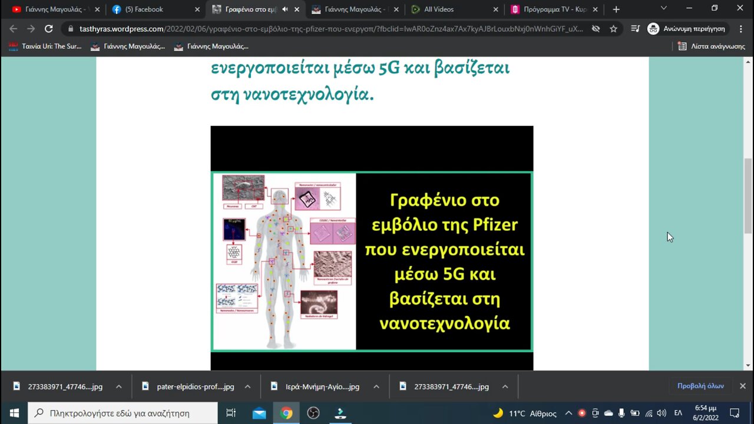Click the red recording tray icon
The width and height of the screenshot is (754, 424).
click(582, 413)
